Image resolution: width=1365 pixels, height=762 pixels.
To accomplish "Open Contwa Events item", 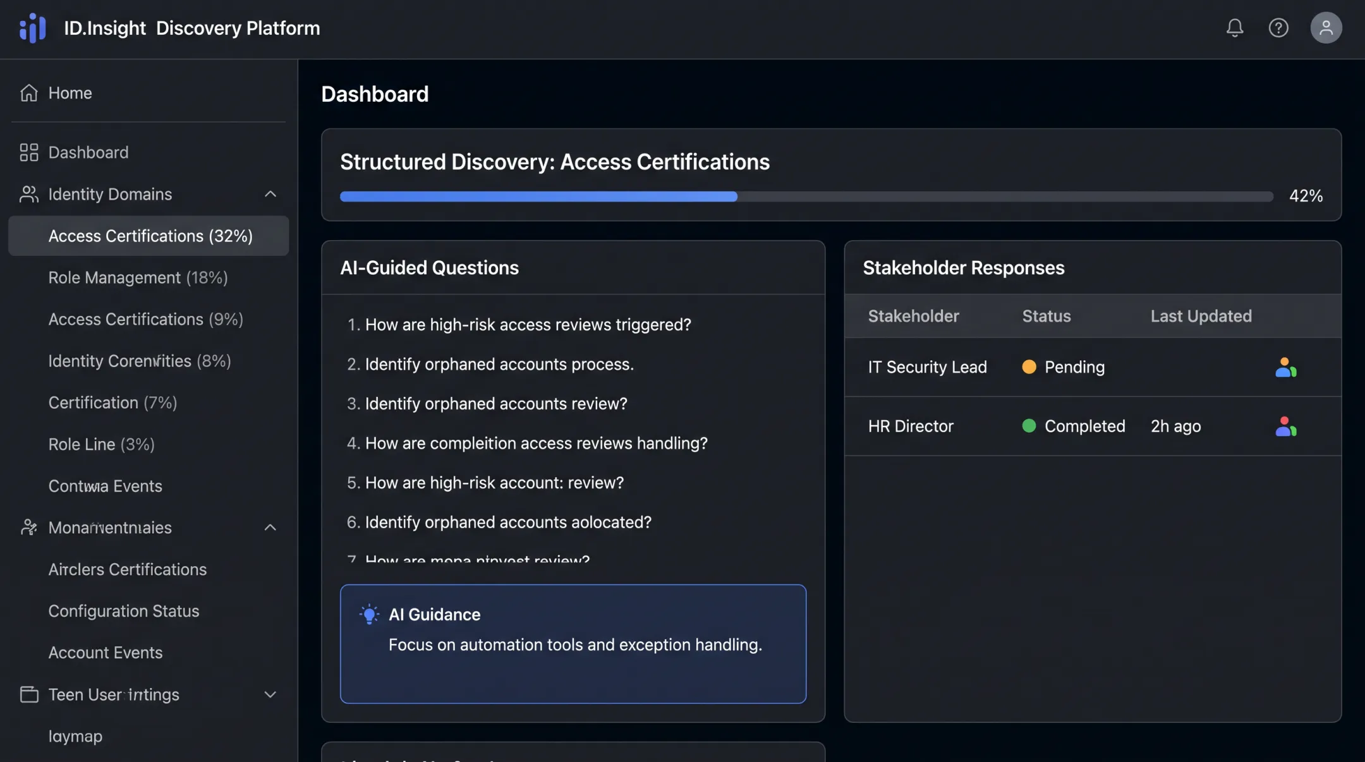I will 105,486.
